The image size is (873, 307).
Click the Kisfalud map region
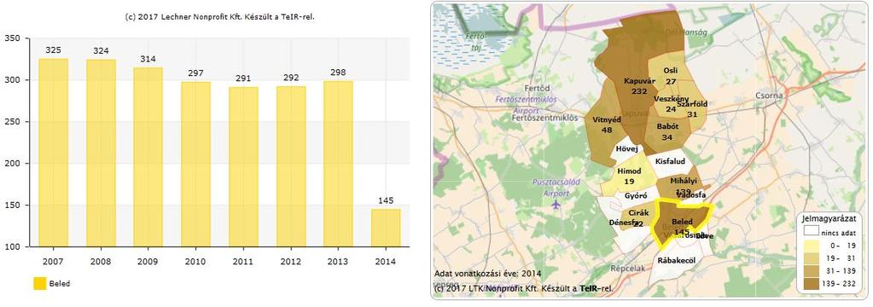pos(670,161)
